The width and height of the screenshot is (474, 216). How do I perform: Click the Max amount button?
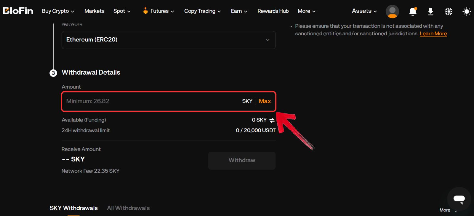click(x=265, y=101)
